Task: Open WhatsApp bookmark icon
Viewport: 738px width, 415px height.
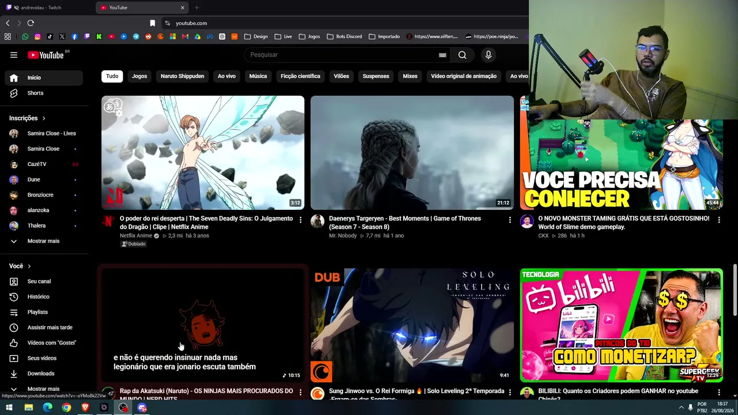Action: [x=25, y=36]
